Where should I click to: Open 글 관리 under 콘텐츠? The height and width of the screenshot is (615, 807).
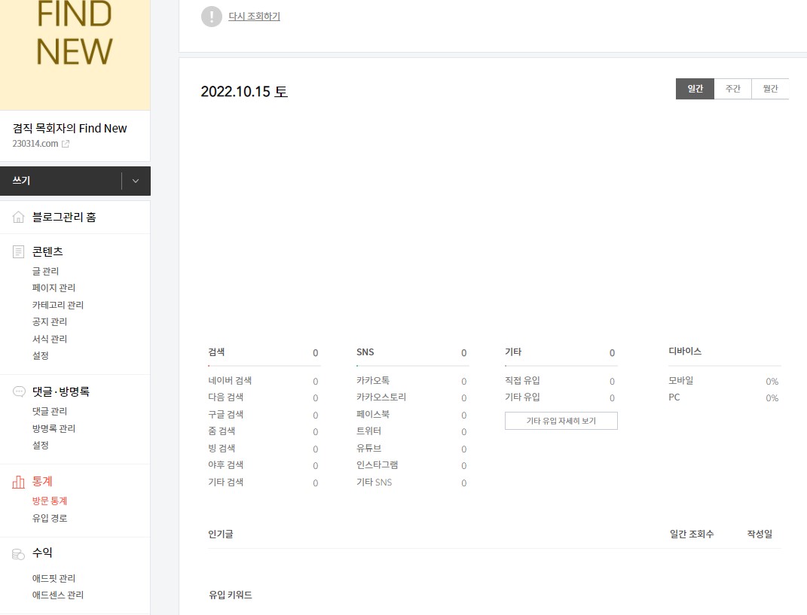pos(46,270)
